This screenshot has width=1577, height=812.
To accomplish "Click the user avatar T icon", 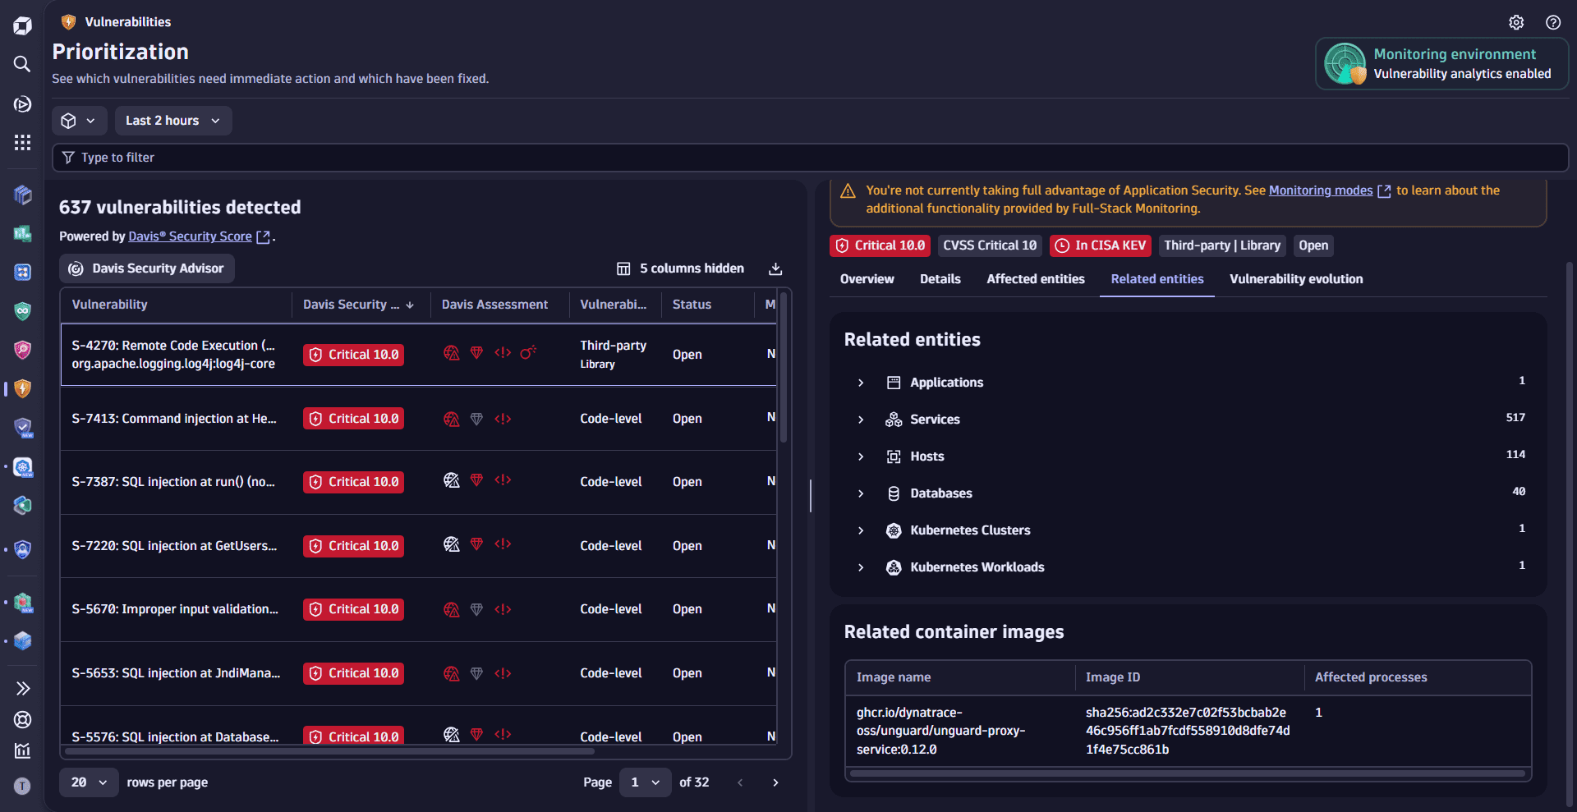I will coord(22,787).
